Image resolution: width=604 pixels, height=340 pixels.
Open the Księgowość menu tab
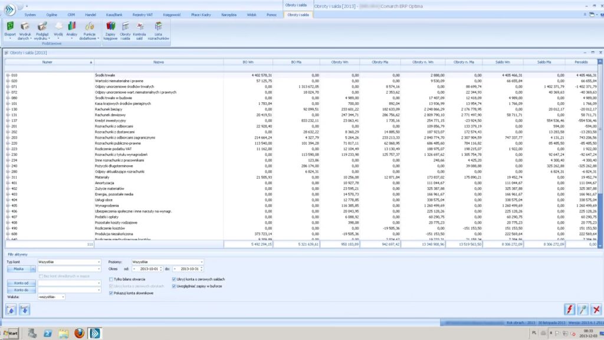click(172, 14)
